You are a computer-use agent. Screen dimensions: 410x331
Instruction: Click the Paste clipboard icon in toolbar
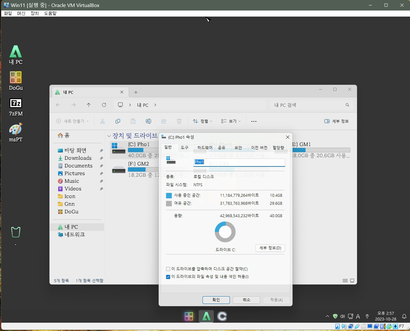pos(133,121)
